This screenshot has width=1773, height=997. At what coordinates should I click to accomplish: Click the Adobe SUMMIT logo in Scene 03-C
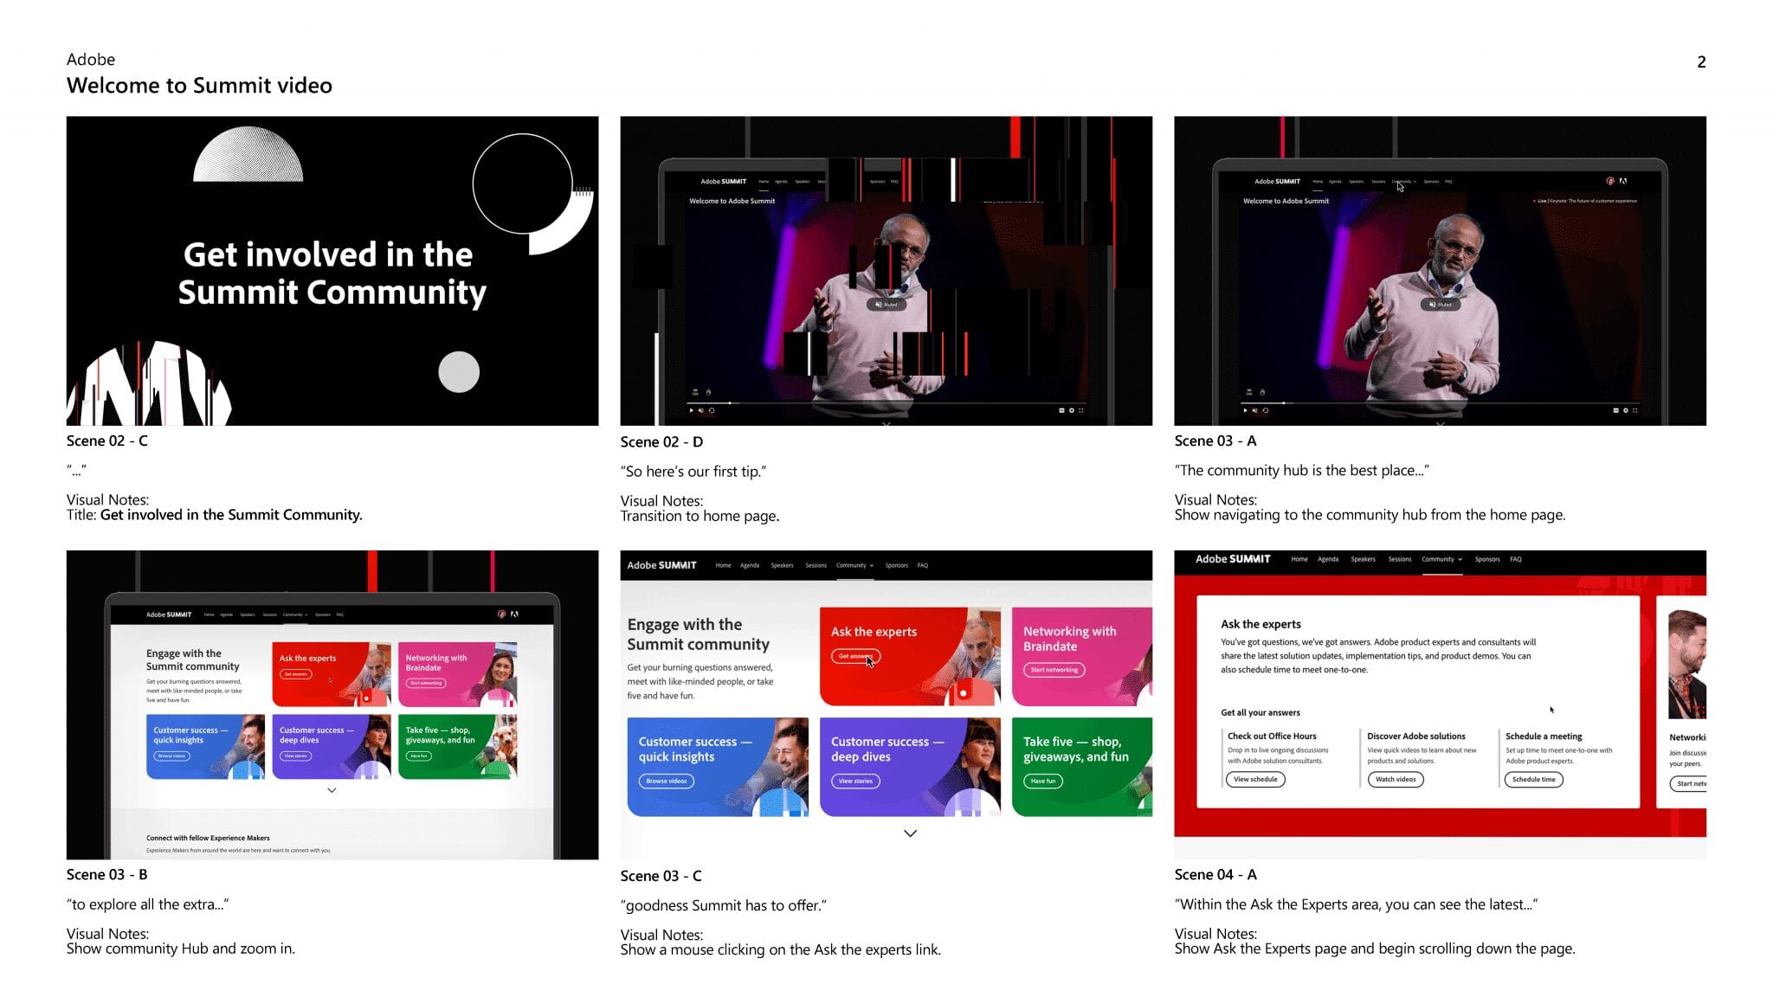coord(661,565)
